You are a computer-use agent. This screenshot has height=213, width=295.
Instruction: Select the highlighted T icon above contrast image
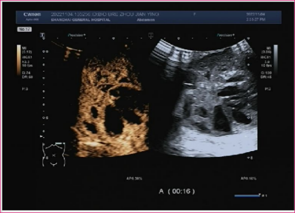click(x=42, y=35)
